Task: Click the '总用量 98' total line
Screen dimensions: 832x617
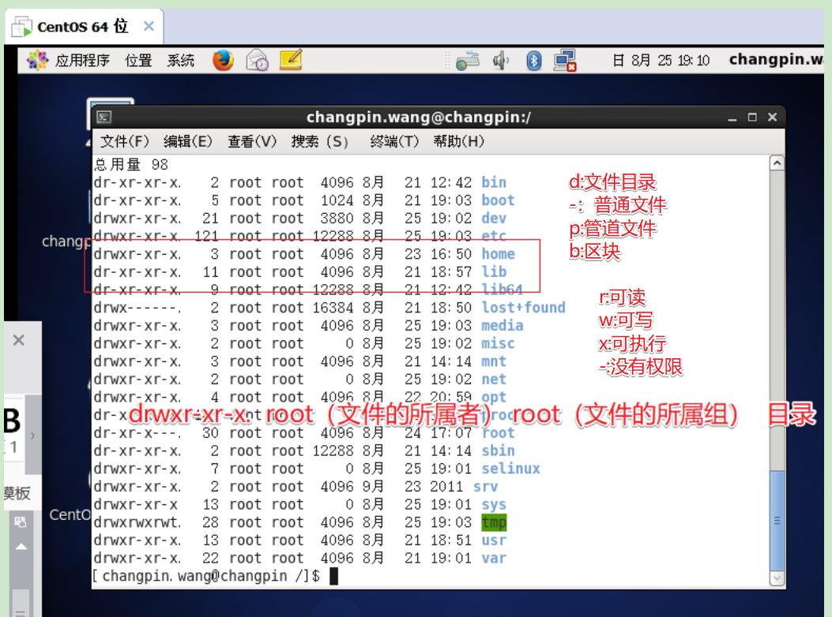Action: point(131,164)
